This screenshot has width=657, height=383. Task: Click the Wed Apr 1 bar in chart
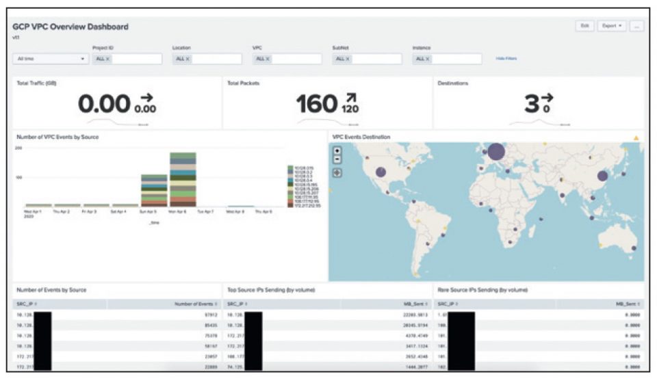click(x=38, y=205)
